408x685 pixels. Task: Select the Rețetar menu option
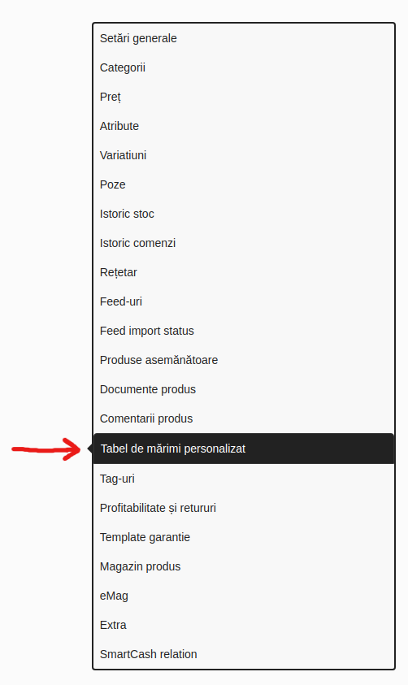[243, 272]
